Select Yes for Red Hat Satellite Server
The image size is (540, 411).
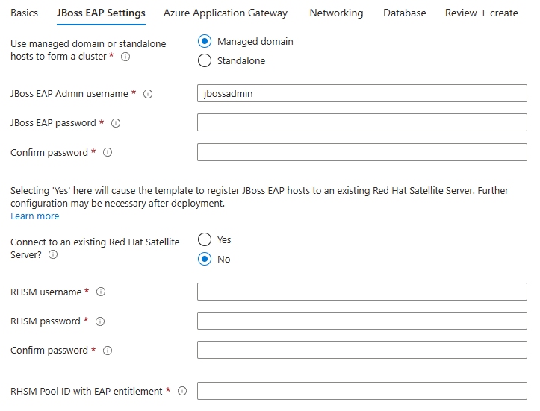click(205, 239)
